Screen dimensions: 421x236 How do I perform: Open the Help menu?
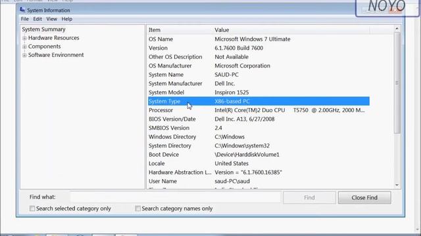click(67, 19)
